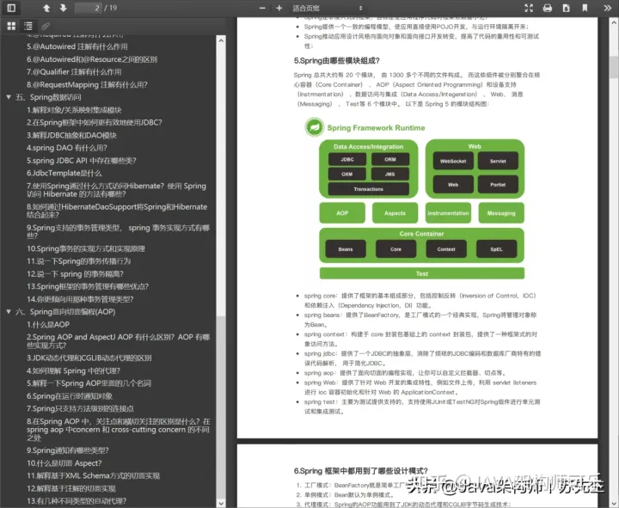The width and height of the screenshot is (619, 508).
Task: Open 14.你更倾向用那种事务管理类型
Action: tap(80, 299)
